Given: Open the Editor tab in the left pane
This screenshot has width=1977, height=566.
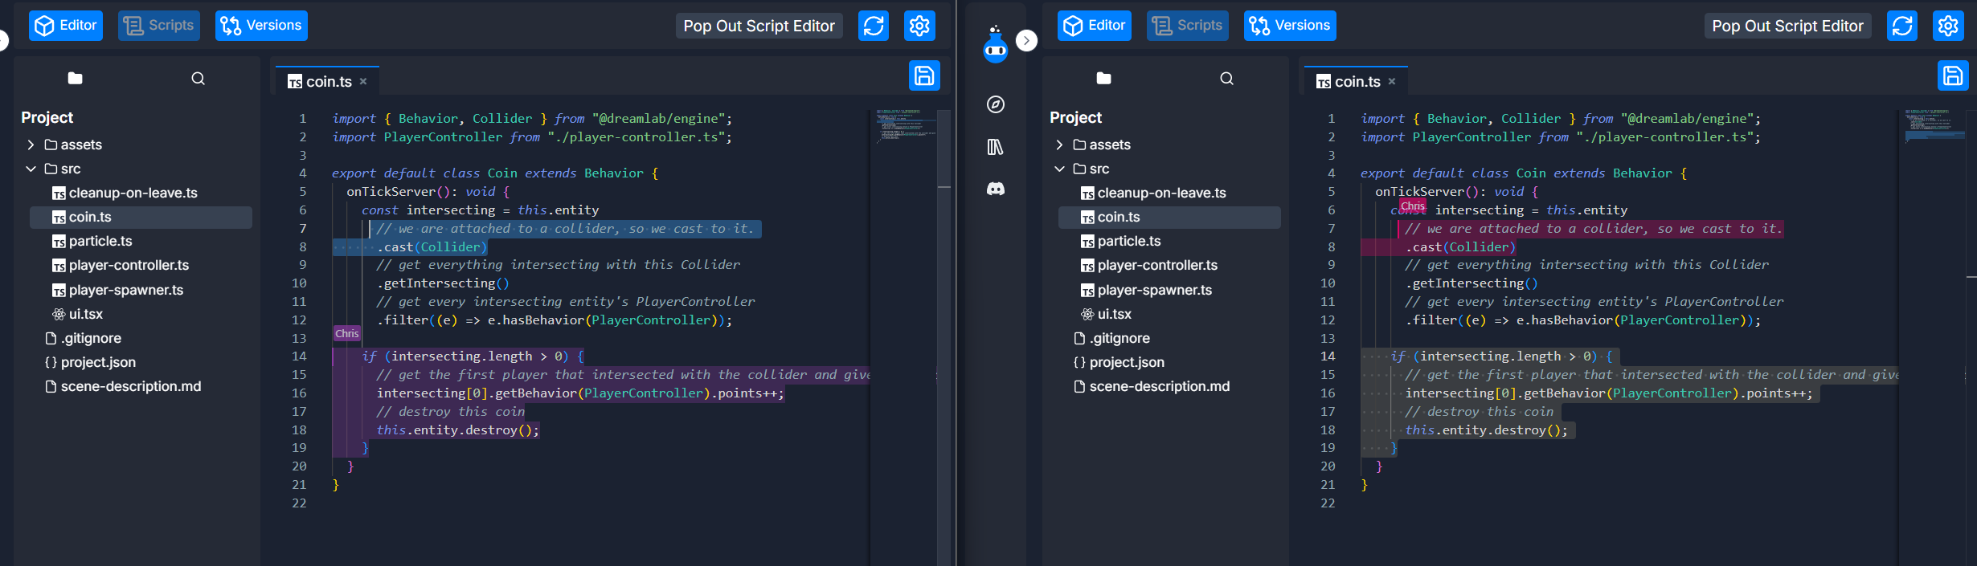Looking at the screenshot, I should (x=65, y=26).
